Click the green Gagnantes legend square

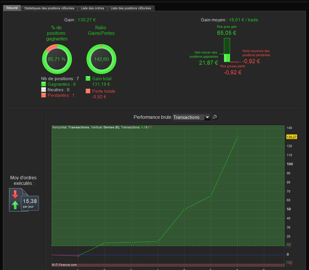point(44,84)
